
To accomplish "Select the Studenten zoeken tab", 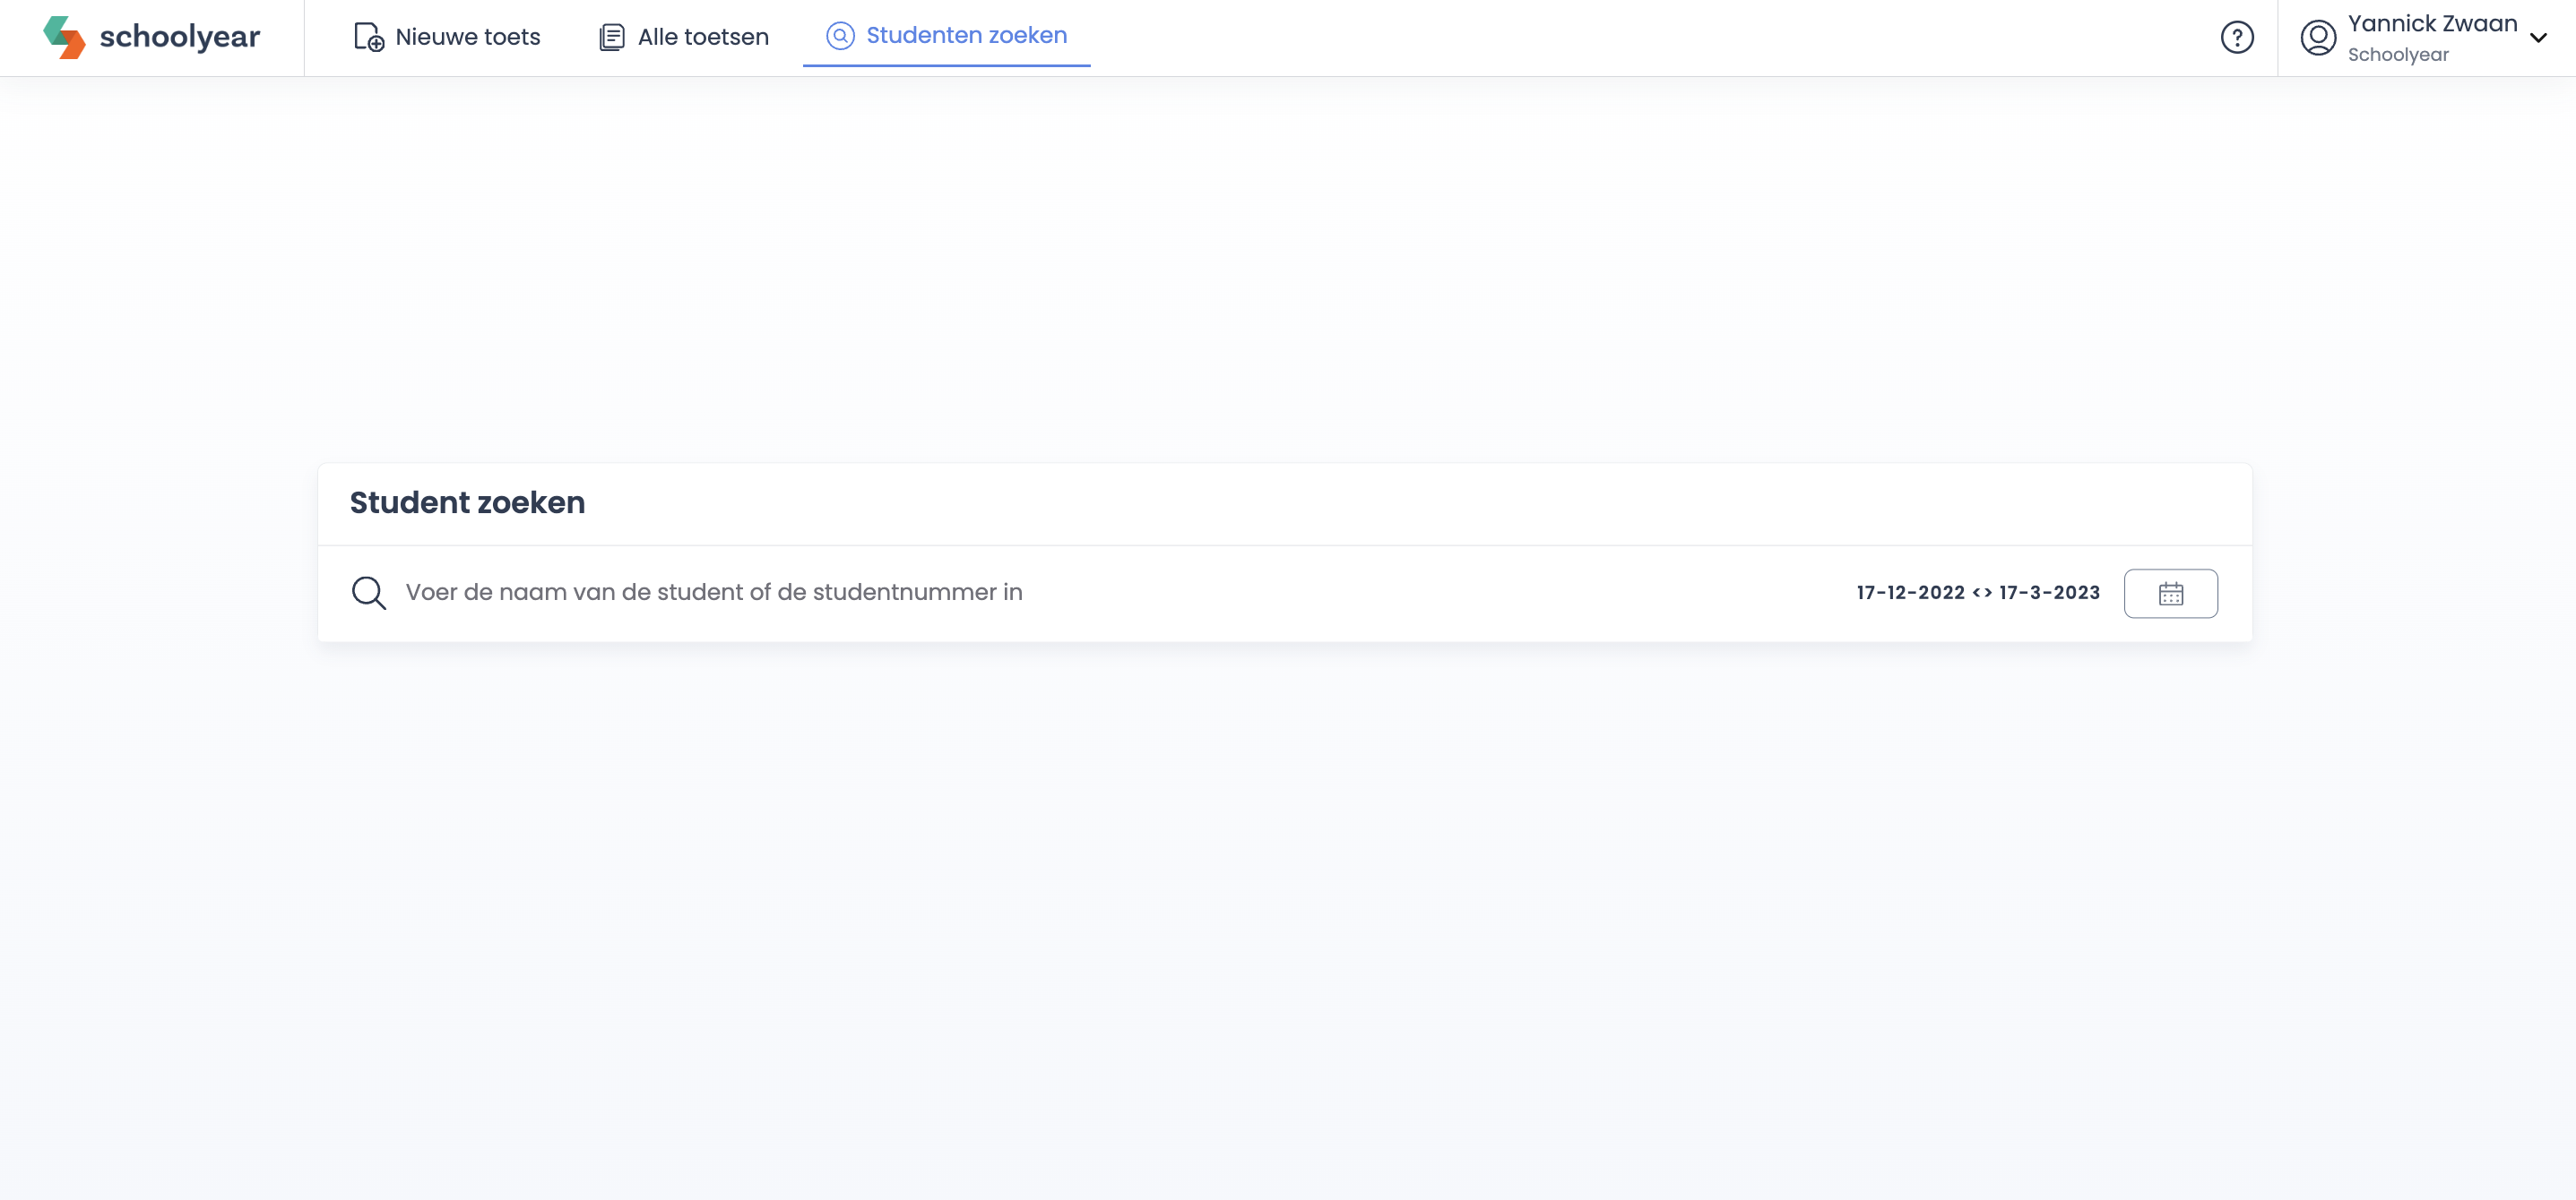I will pyautogui.click(x=946, y=36).
